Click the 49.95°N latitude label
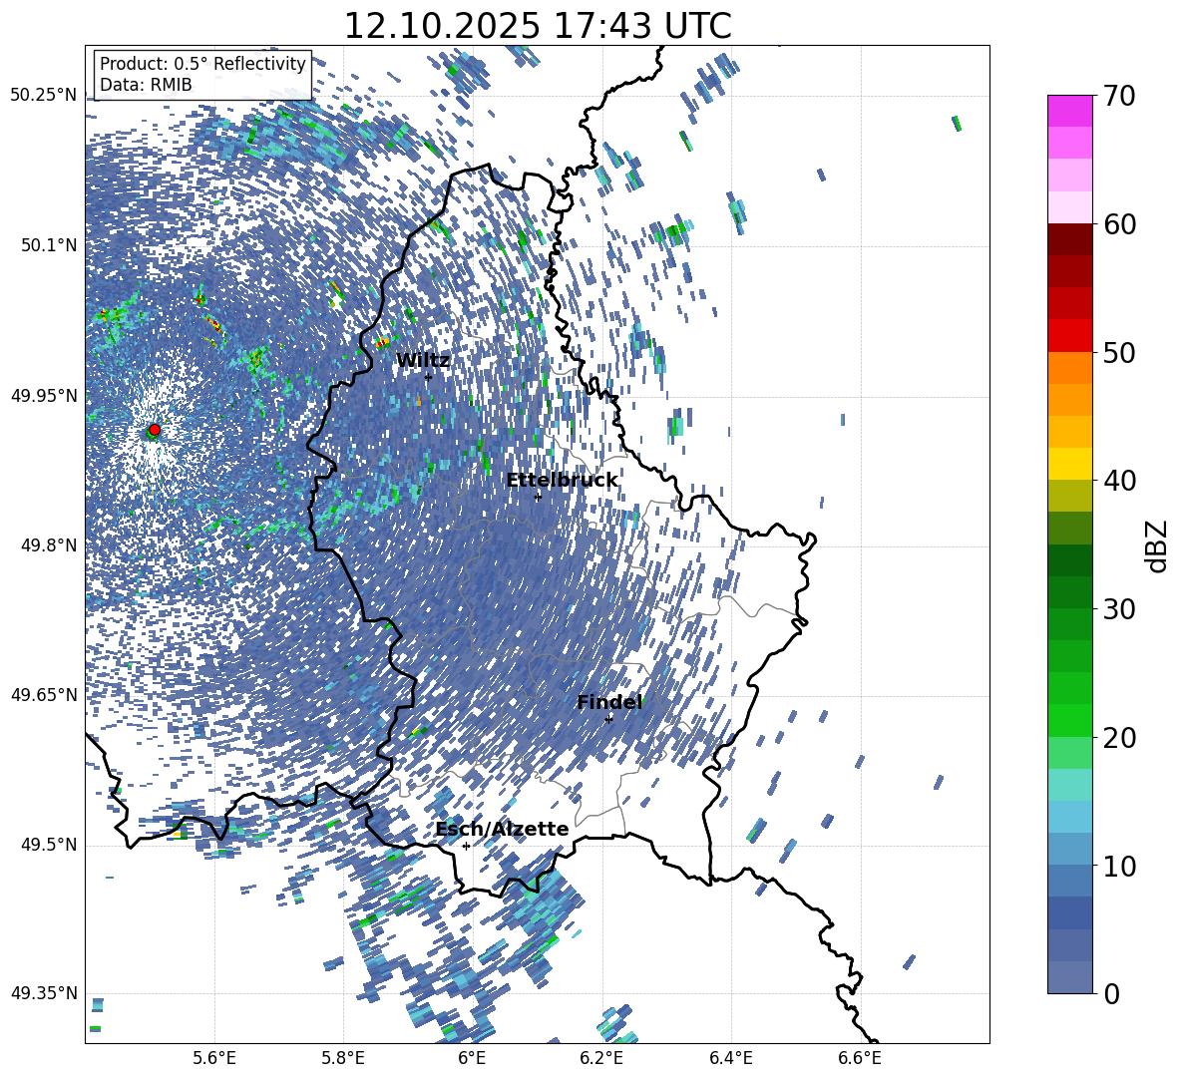Image resolution: width=1181 pixels, height=1078 pixels. pyautogui.click(x=44, y=395)
